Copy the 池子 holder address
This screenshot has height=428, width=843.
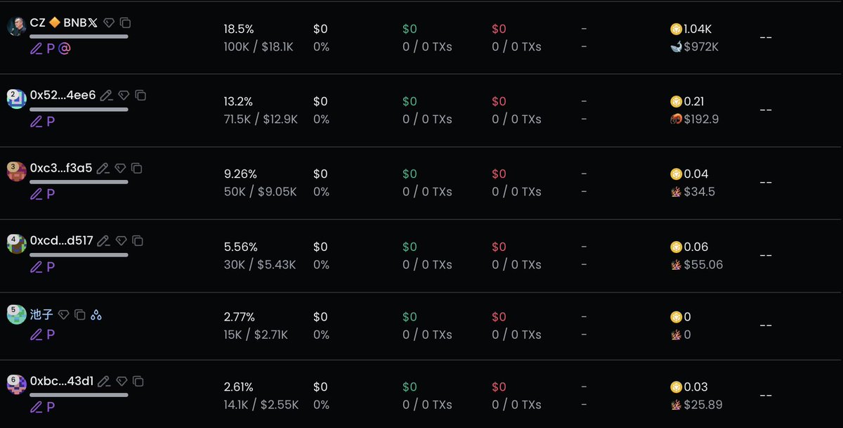coord(80,314)
